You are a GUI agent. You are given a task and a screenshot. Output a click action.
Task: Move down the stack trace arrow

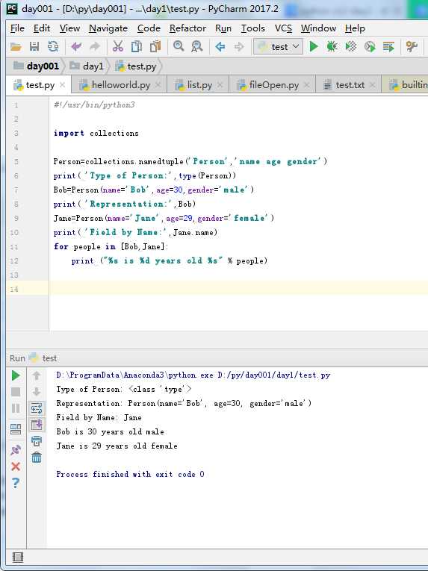point(37,392)
